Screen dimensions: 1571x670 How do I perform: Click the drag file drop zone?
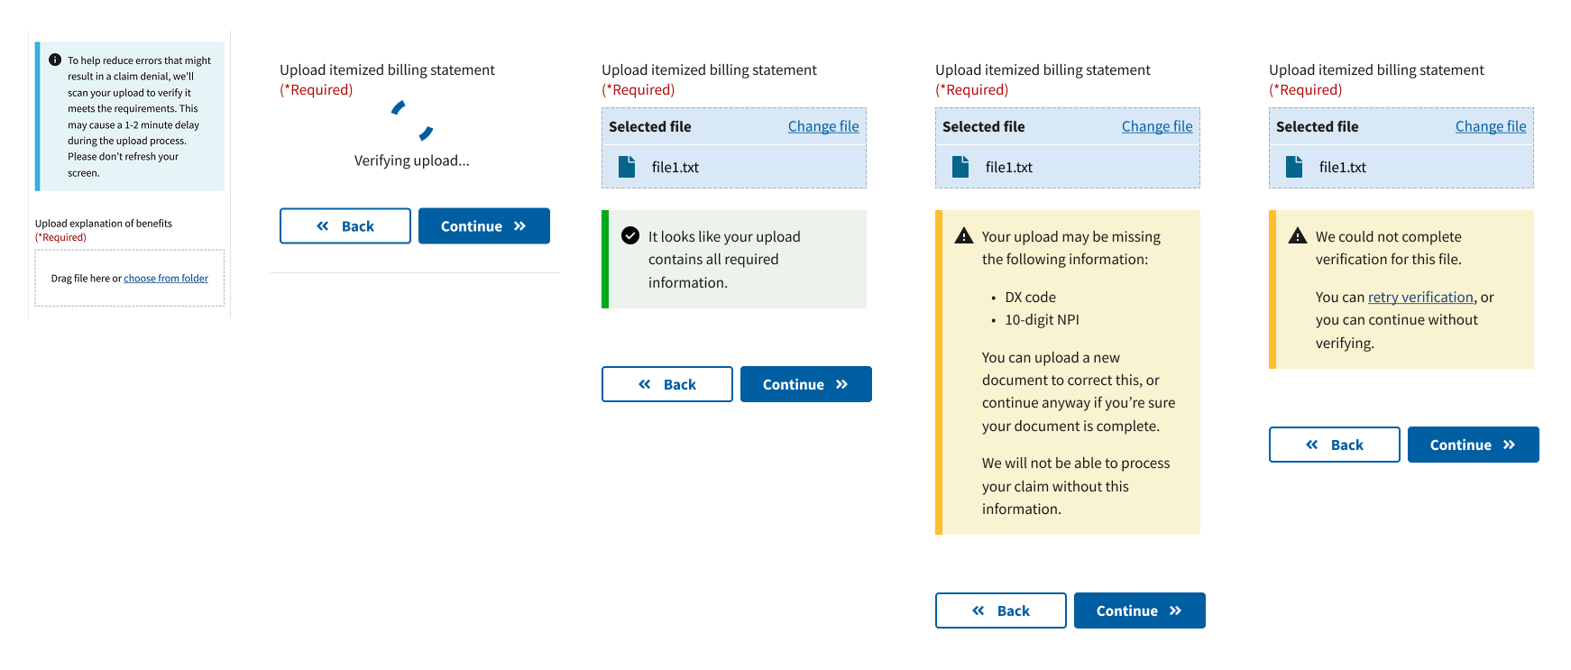(129, 277)
